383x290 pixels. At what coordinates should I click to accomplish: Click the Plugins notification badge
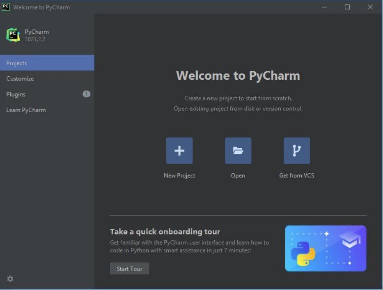point(86,94)
